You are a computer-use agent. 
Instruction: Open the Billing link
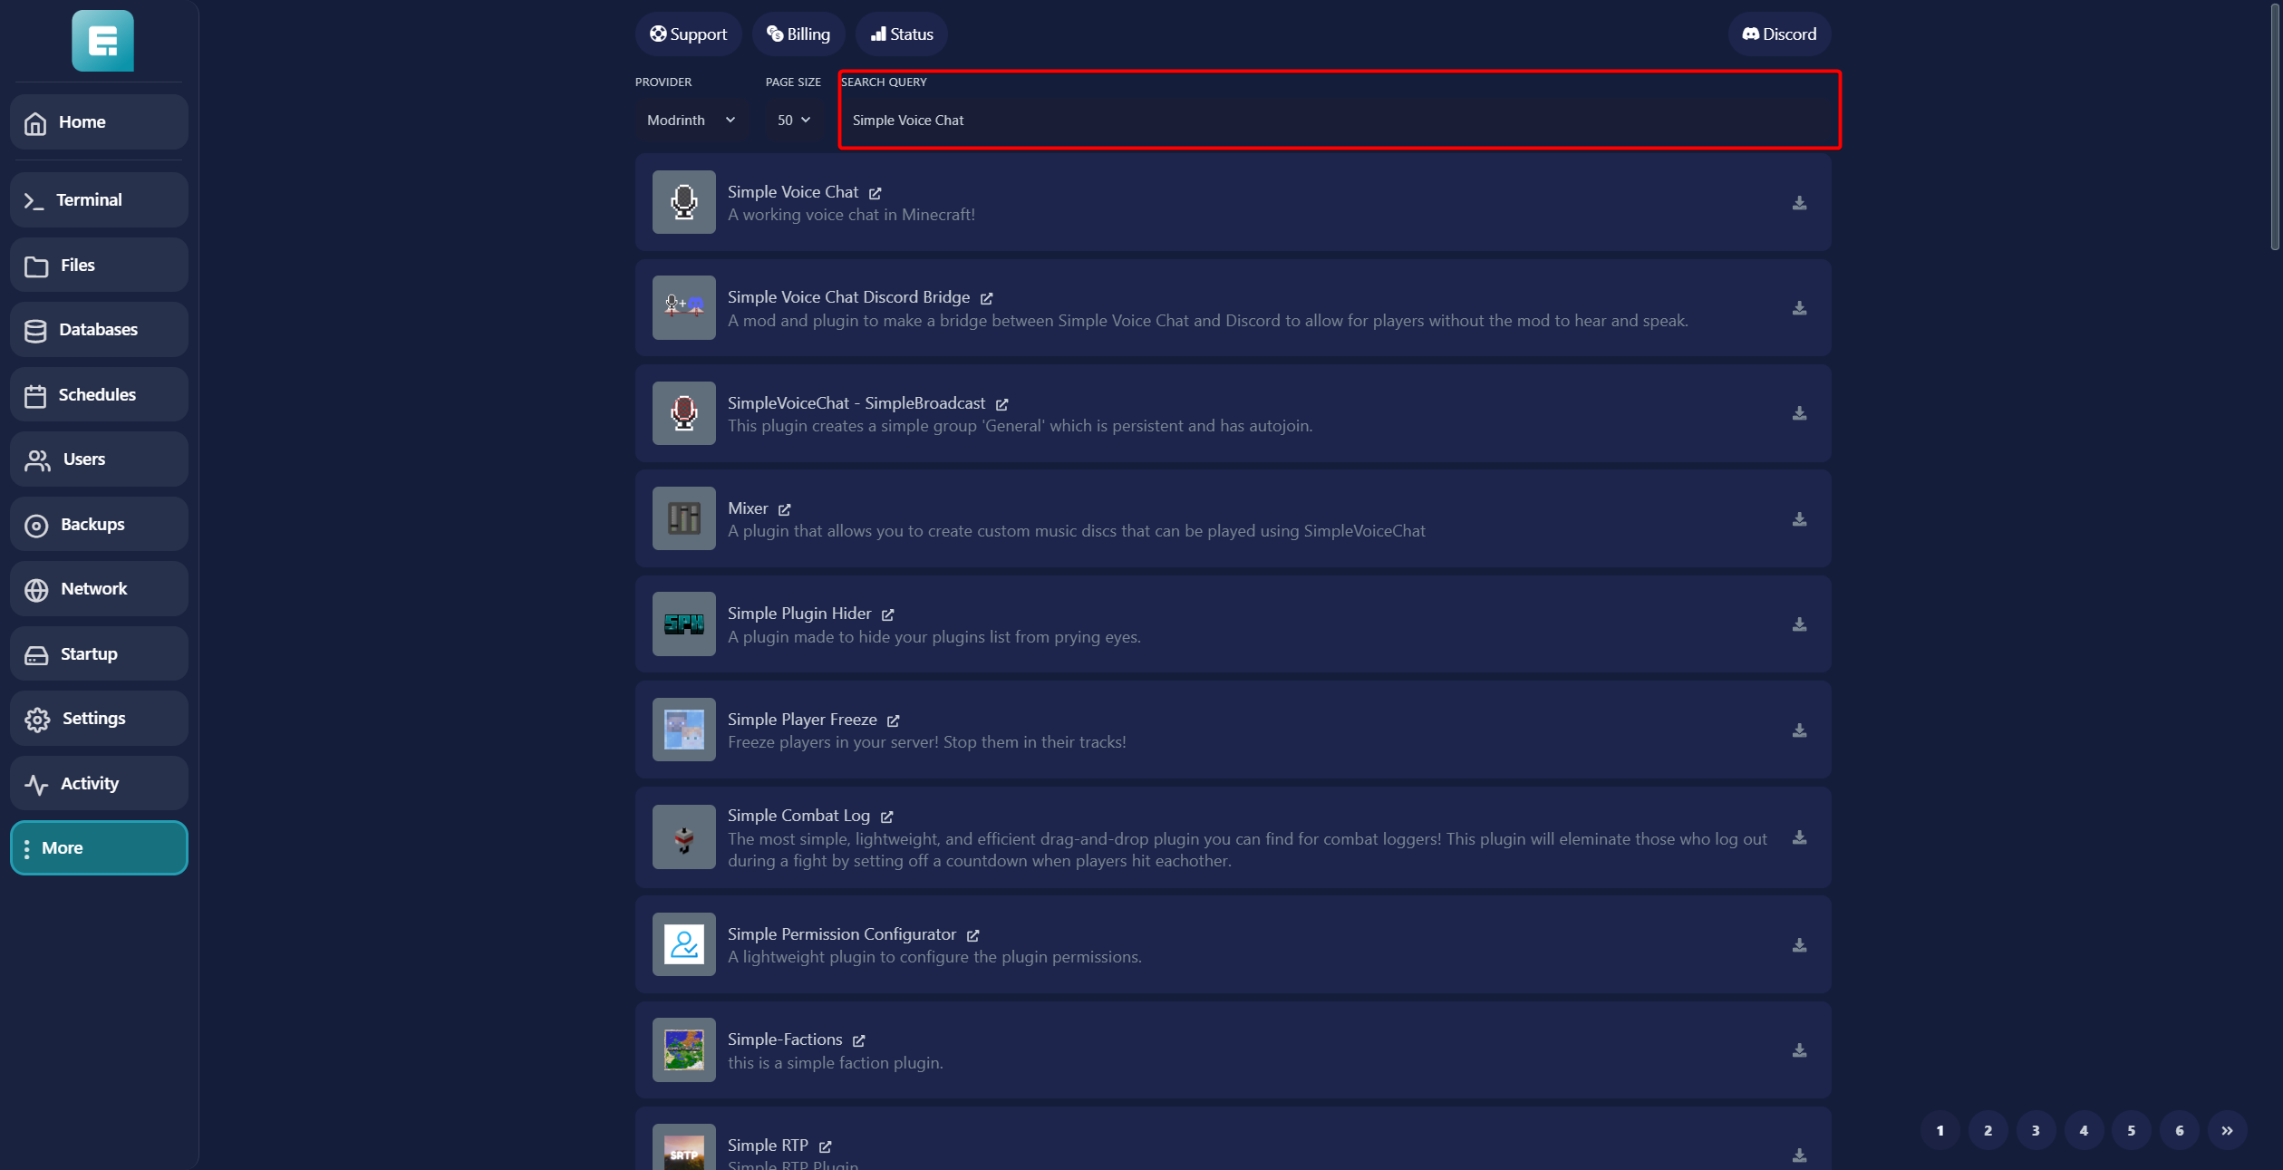798,34
